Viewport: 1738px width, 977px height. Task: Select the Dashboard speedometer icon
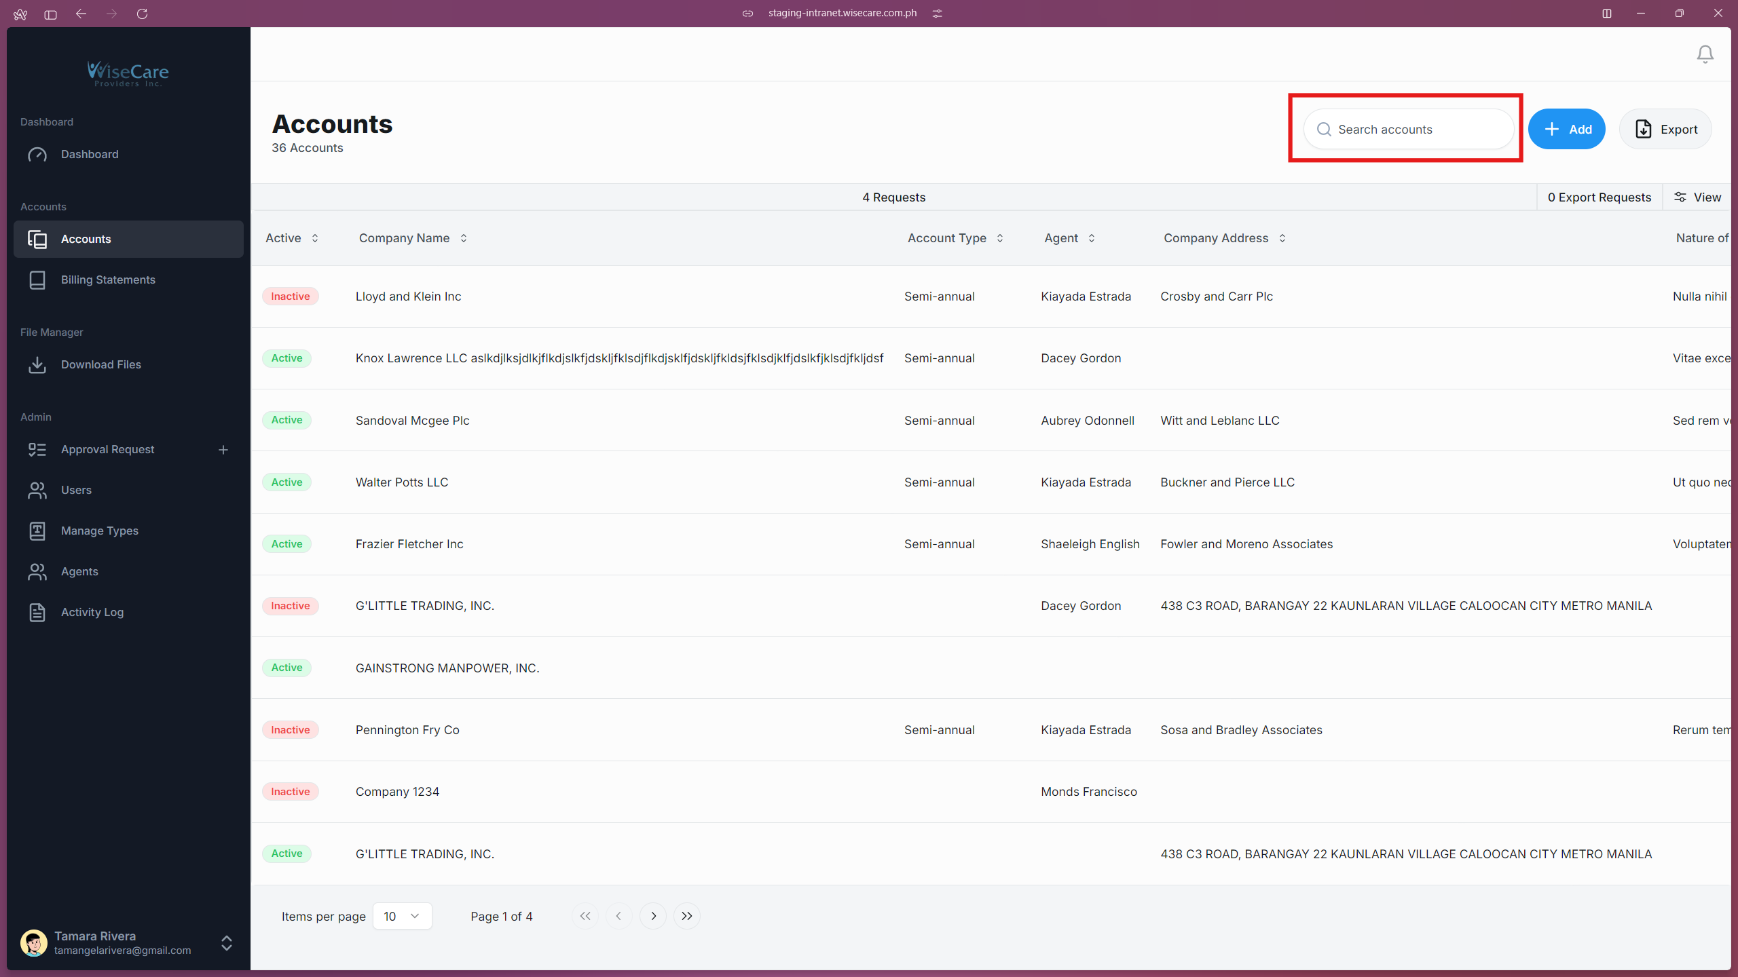click(38, 154)
